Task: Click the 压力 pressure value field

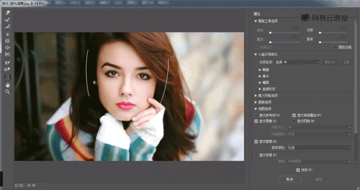Action: pyautogui.click(x=294, y=37)
